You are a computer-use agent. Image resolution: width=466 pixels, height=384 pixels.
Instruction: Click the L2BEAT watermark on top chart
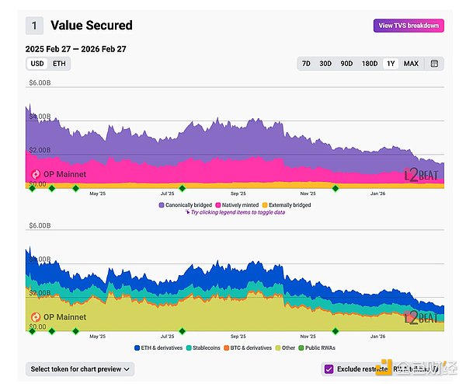pyautogui.click(x=421, y=176)
